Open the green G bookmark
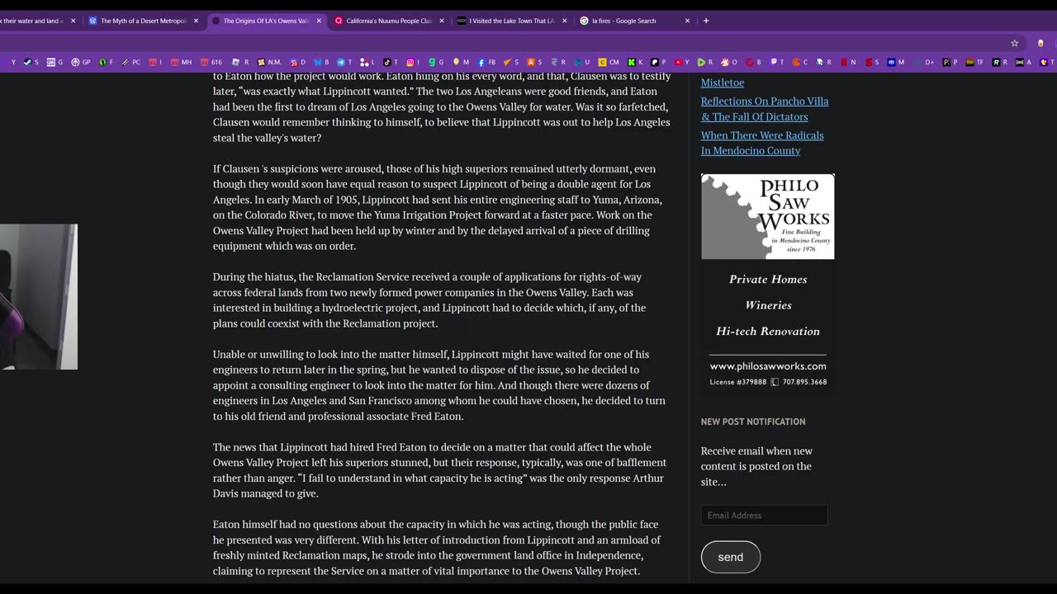The image size is (1057, 594). (436, 62)
